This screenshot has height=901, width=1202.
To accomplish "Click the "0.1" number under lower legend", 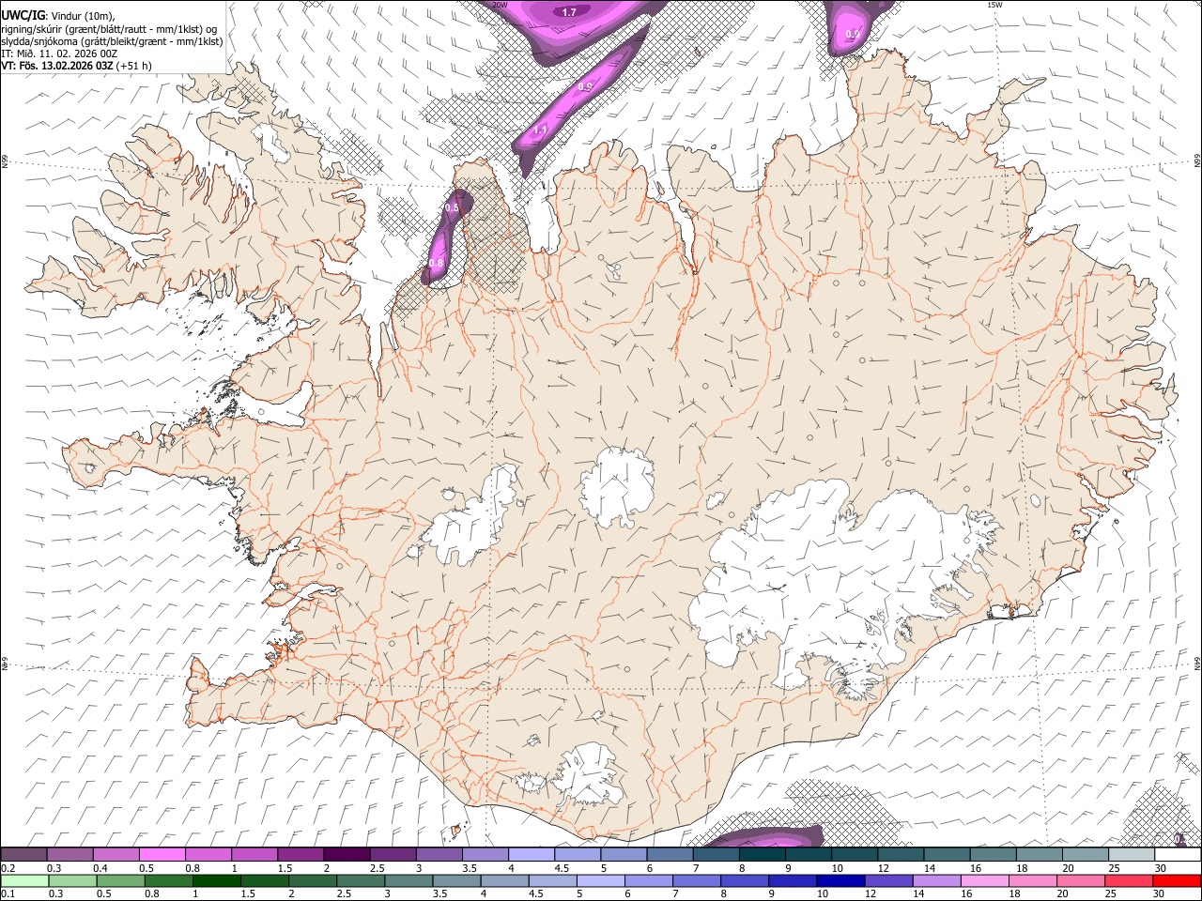I will tap(8, 893).
